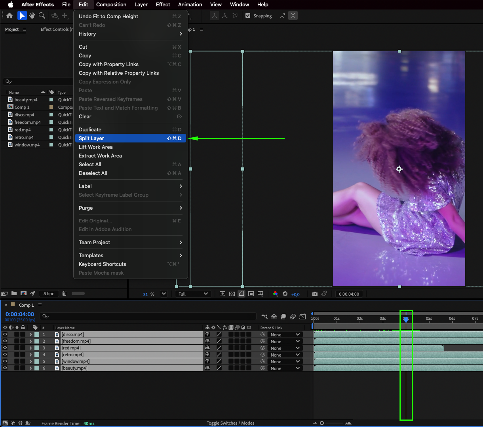Viewport: 483px width, 427px height.
Task: Choose the View Axis mode icon
Action: pos(235,16)
